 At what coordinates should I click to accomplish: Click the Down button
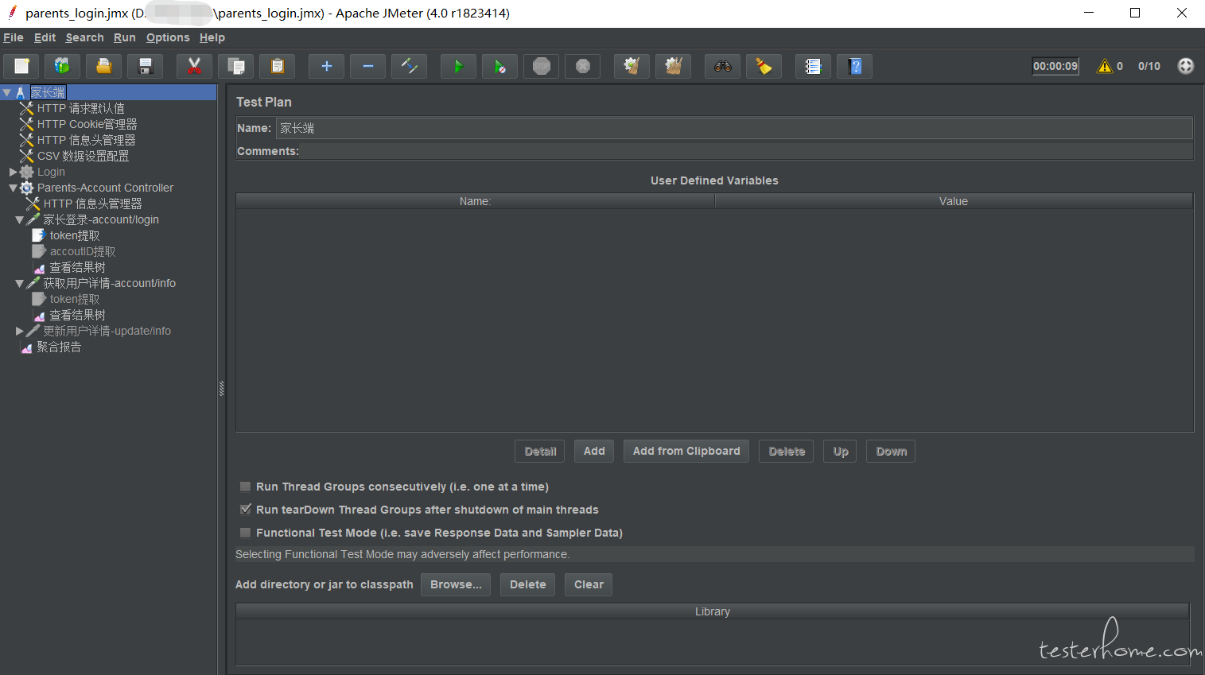pos(891,451)
